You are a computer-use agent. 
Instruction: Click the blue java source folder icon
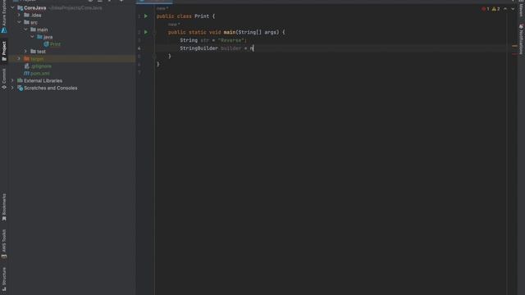pyautogui.click(x=39, y=37)
